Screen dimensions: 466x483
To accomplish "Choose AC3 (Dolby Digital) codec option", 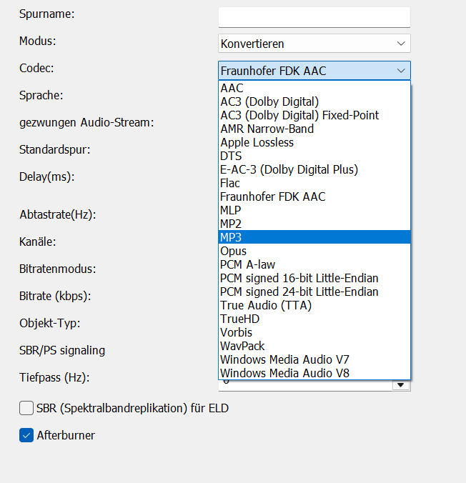I will click(x=314, y=101).
